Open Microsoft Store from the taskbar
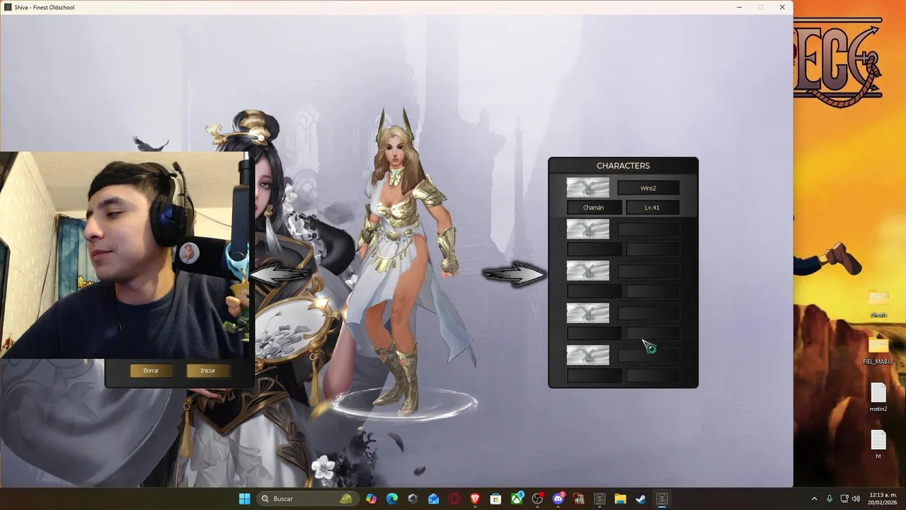 pyautogui.click(x=496, y=499)
